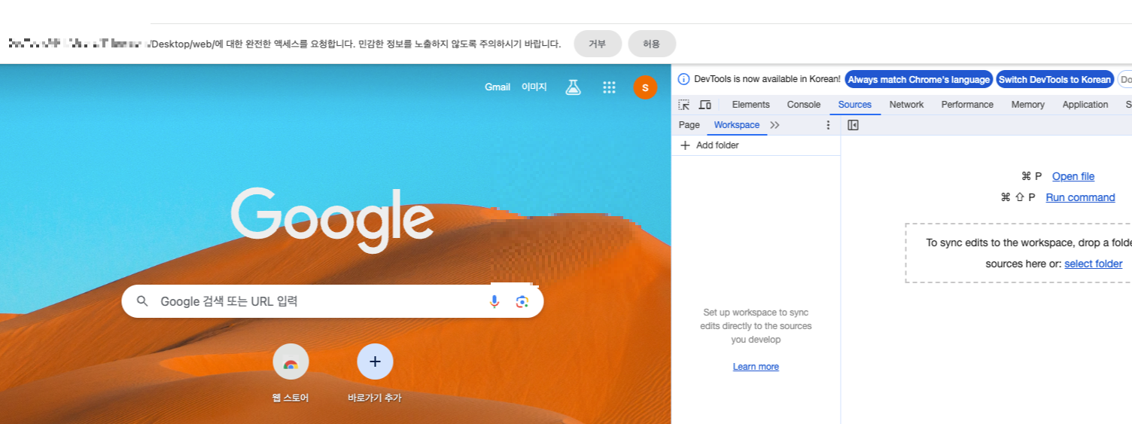Expand more Sources navigator tabs chevron

coord(775,125)
